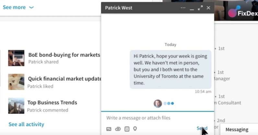
Task: Click the Top Business Trends thumbnail
Action: point(16,106)
